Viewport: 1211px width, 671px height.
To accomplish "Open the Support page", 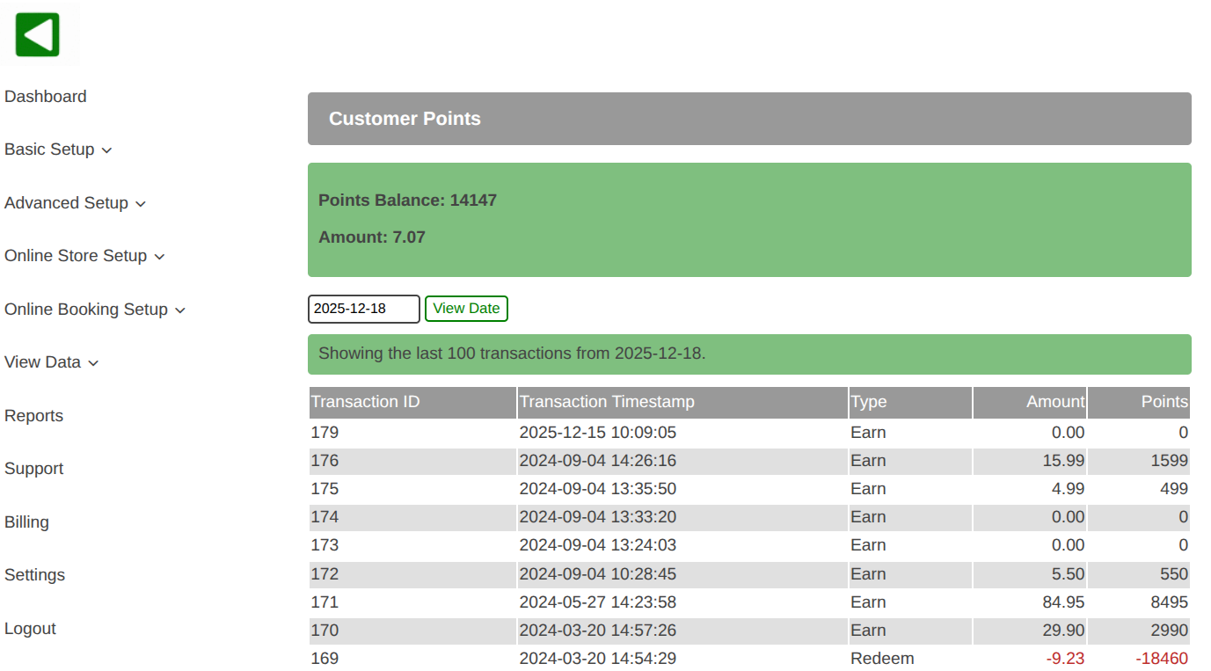I will (33, 469).
